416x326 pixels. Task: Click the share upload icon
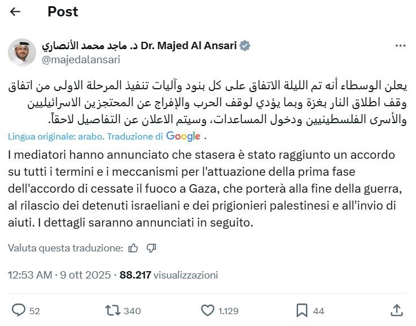[397, 310]
